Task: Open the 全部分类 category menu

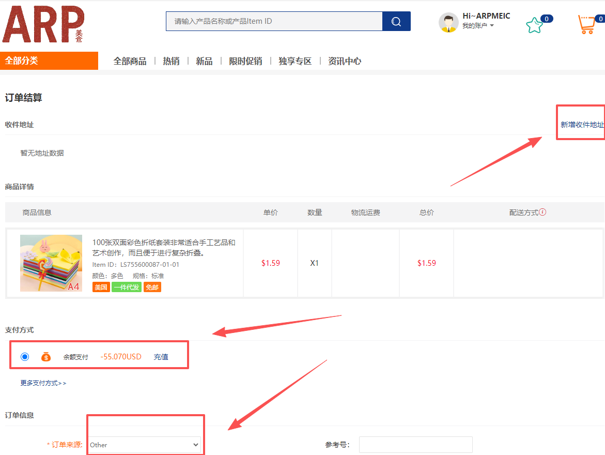Action: pyautogui.click(x=49, y=60)
